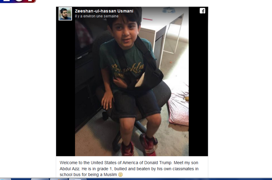The width and height of the screenshot is (272, 180).
Task: Open Zeeshan-ul-hassan Usmani's profile picture
Action: 65,14
